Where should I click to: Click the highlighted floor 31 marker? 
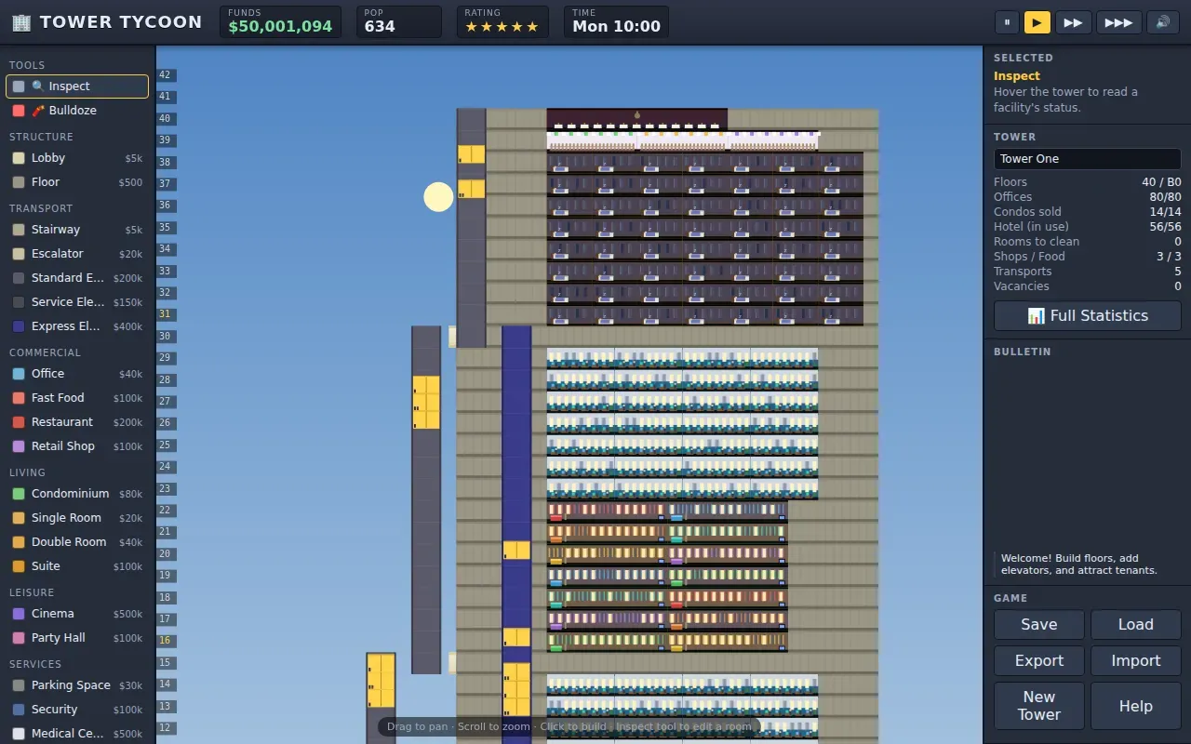click(x=165, y=314)
